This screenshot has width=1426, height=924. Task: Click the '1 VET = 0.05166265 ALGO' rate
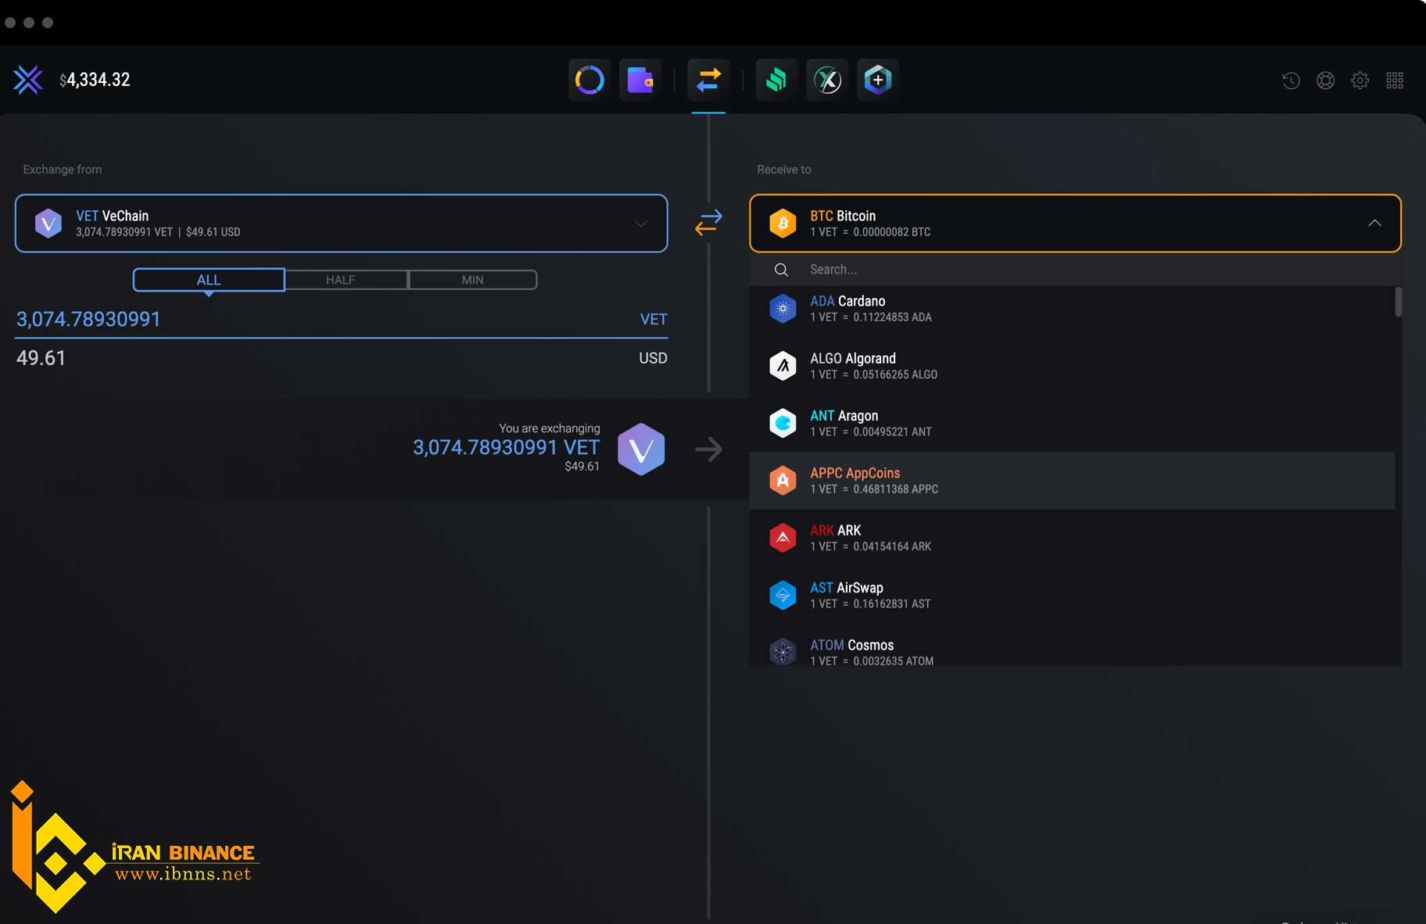pos(874,374)
